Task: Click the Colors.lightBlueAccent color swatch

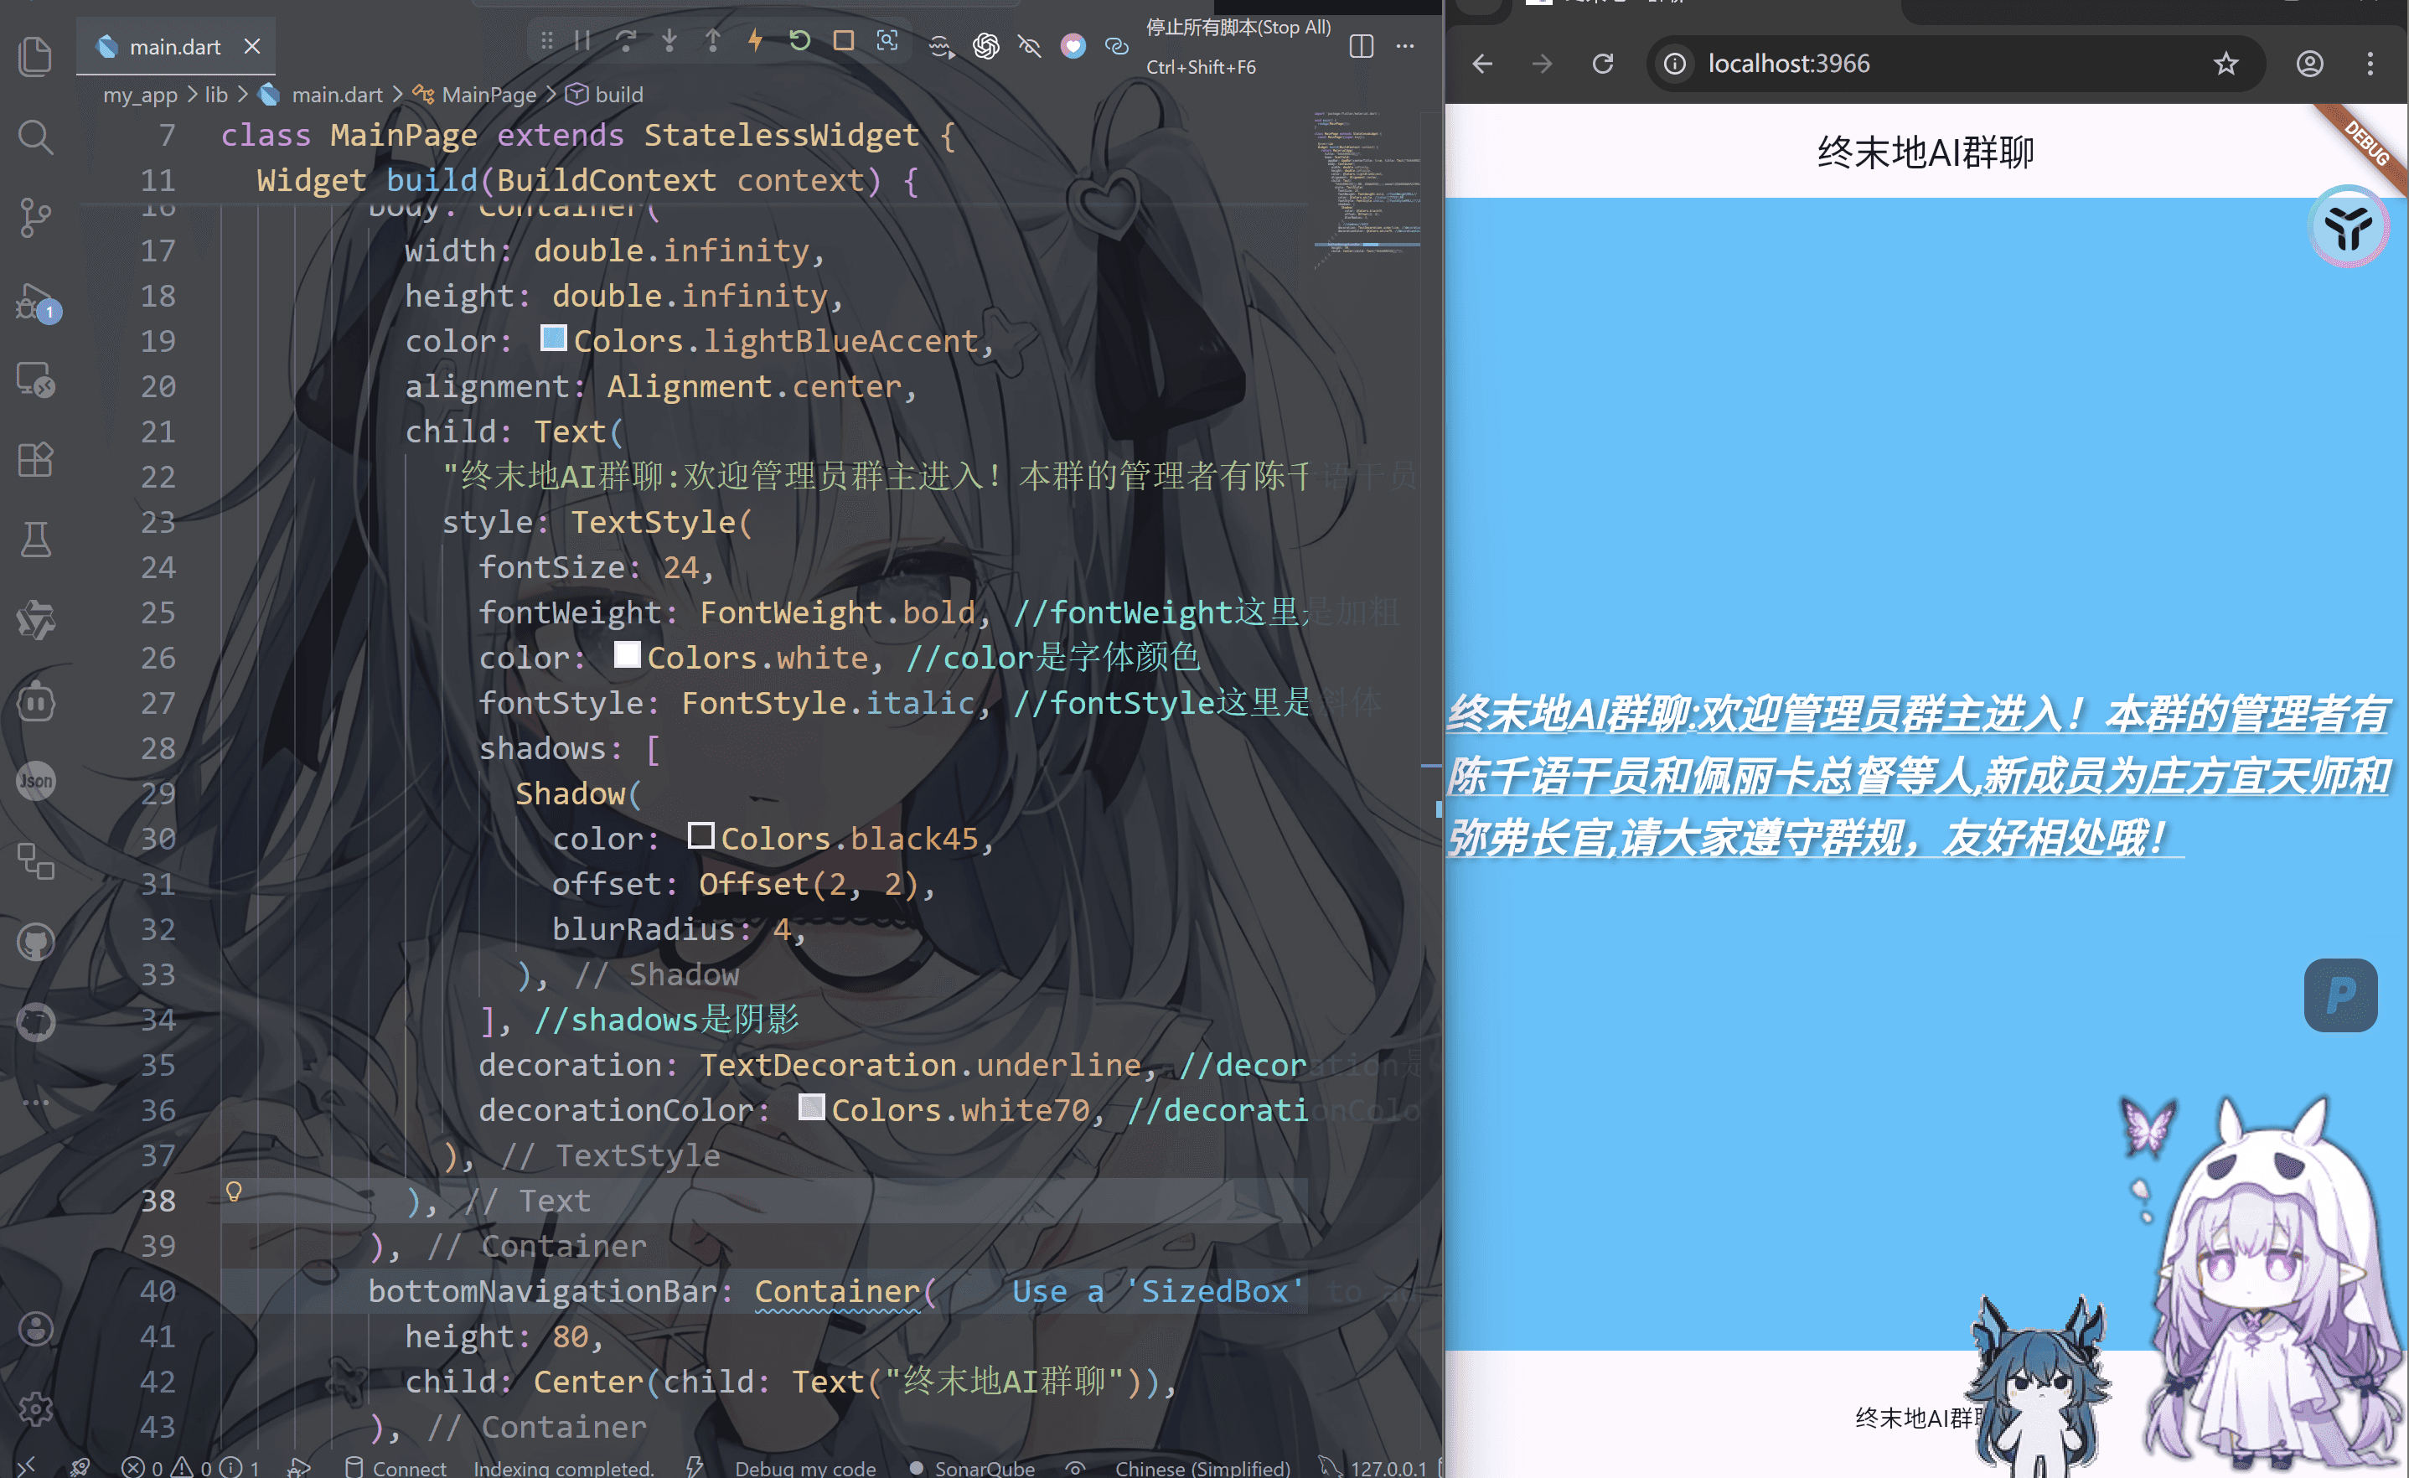Action: point(553,338)
